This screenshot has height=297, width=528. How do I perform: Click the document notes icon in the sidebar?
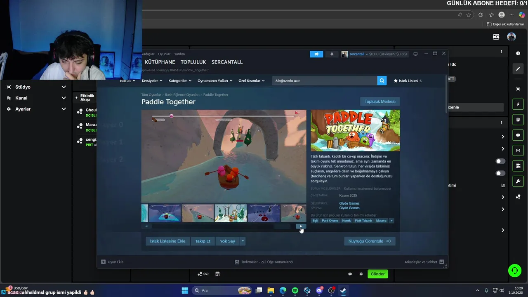point(518,120)
